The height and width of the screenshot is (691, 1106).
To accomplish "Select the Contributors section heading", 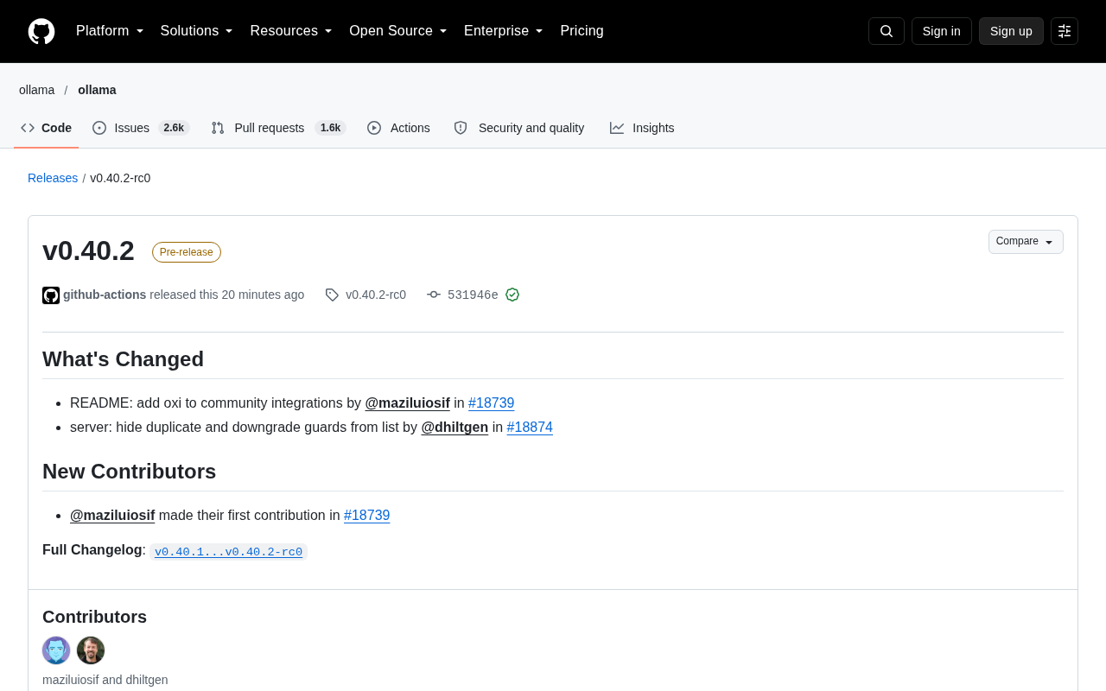I will coord(94,617).
